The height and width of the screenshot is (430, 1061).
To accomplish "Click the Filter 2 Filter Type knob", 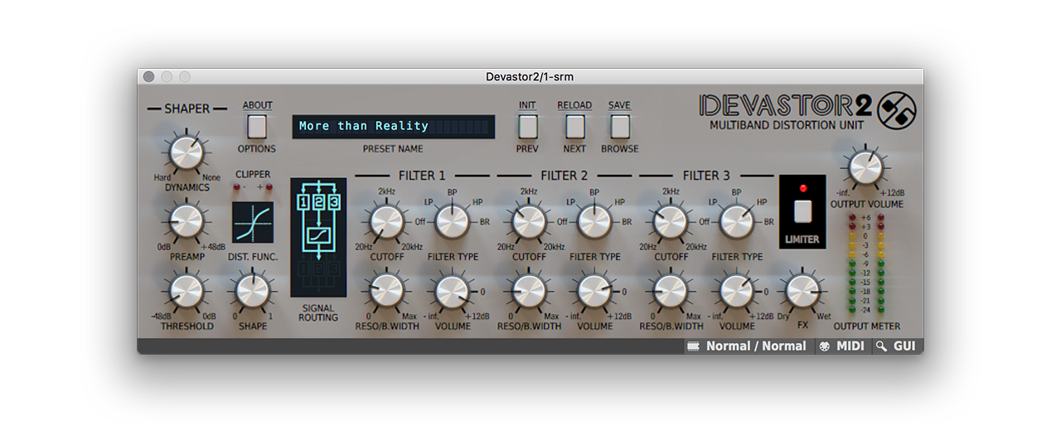I will [x=594, y=221].
